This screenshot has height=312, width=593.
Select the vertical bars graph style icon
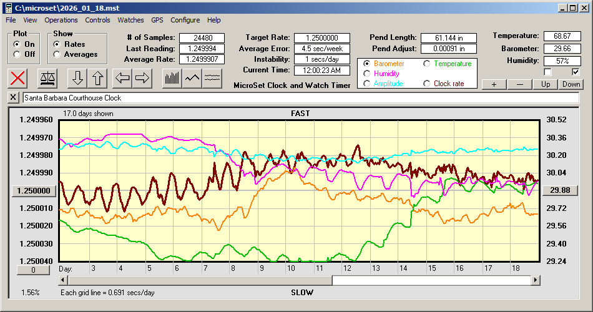(x=172, y=78)
